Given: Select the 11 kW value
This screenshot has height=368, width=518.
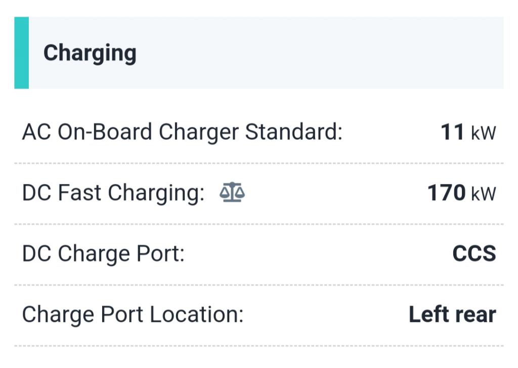Looking at the screenshot, I should tap(468, 132).
